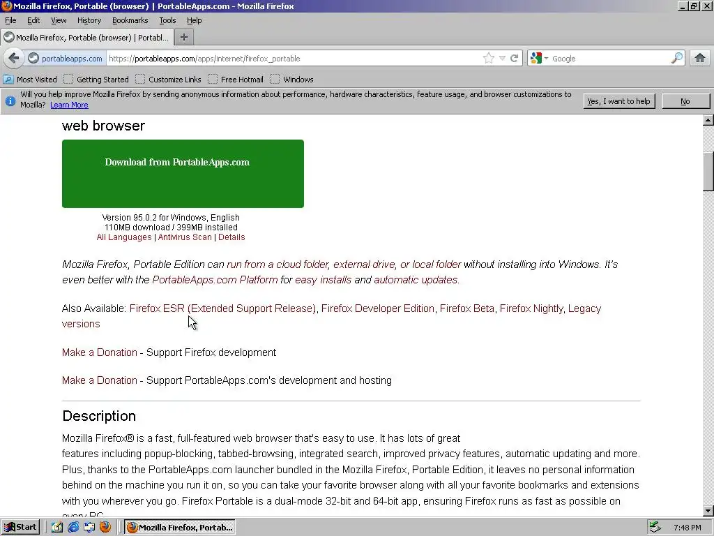Click the scrollbar down arrow
714x536 pixels.
tap(708, 510)
